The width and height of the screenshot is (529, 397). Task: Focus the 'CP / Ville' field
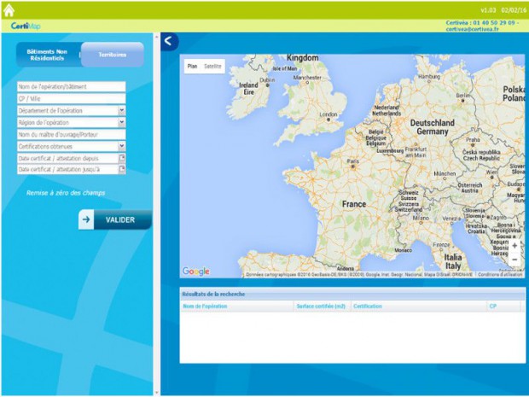pos(71,98)
